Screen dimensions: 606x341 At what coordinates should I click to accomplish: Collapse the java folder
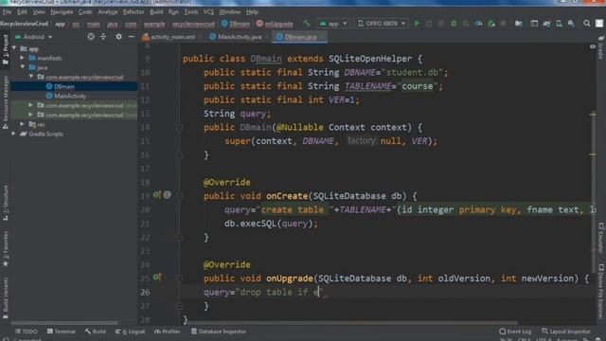tap(23, 67)
